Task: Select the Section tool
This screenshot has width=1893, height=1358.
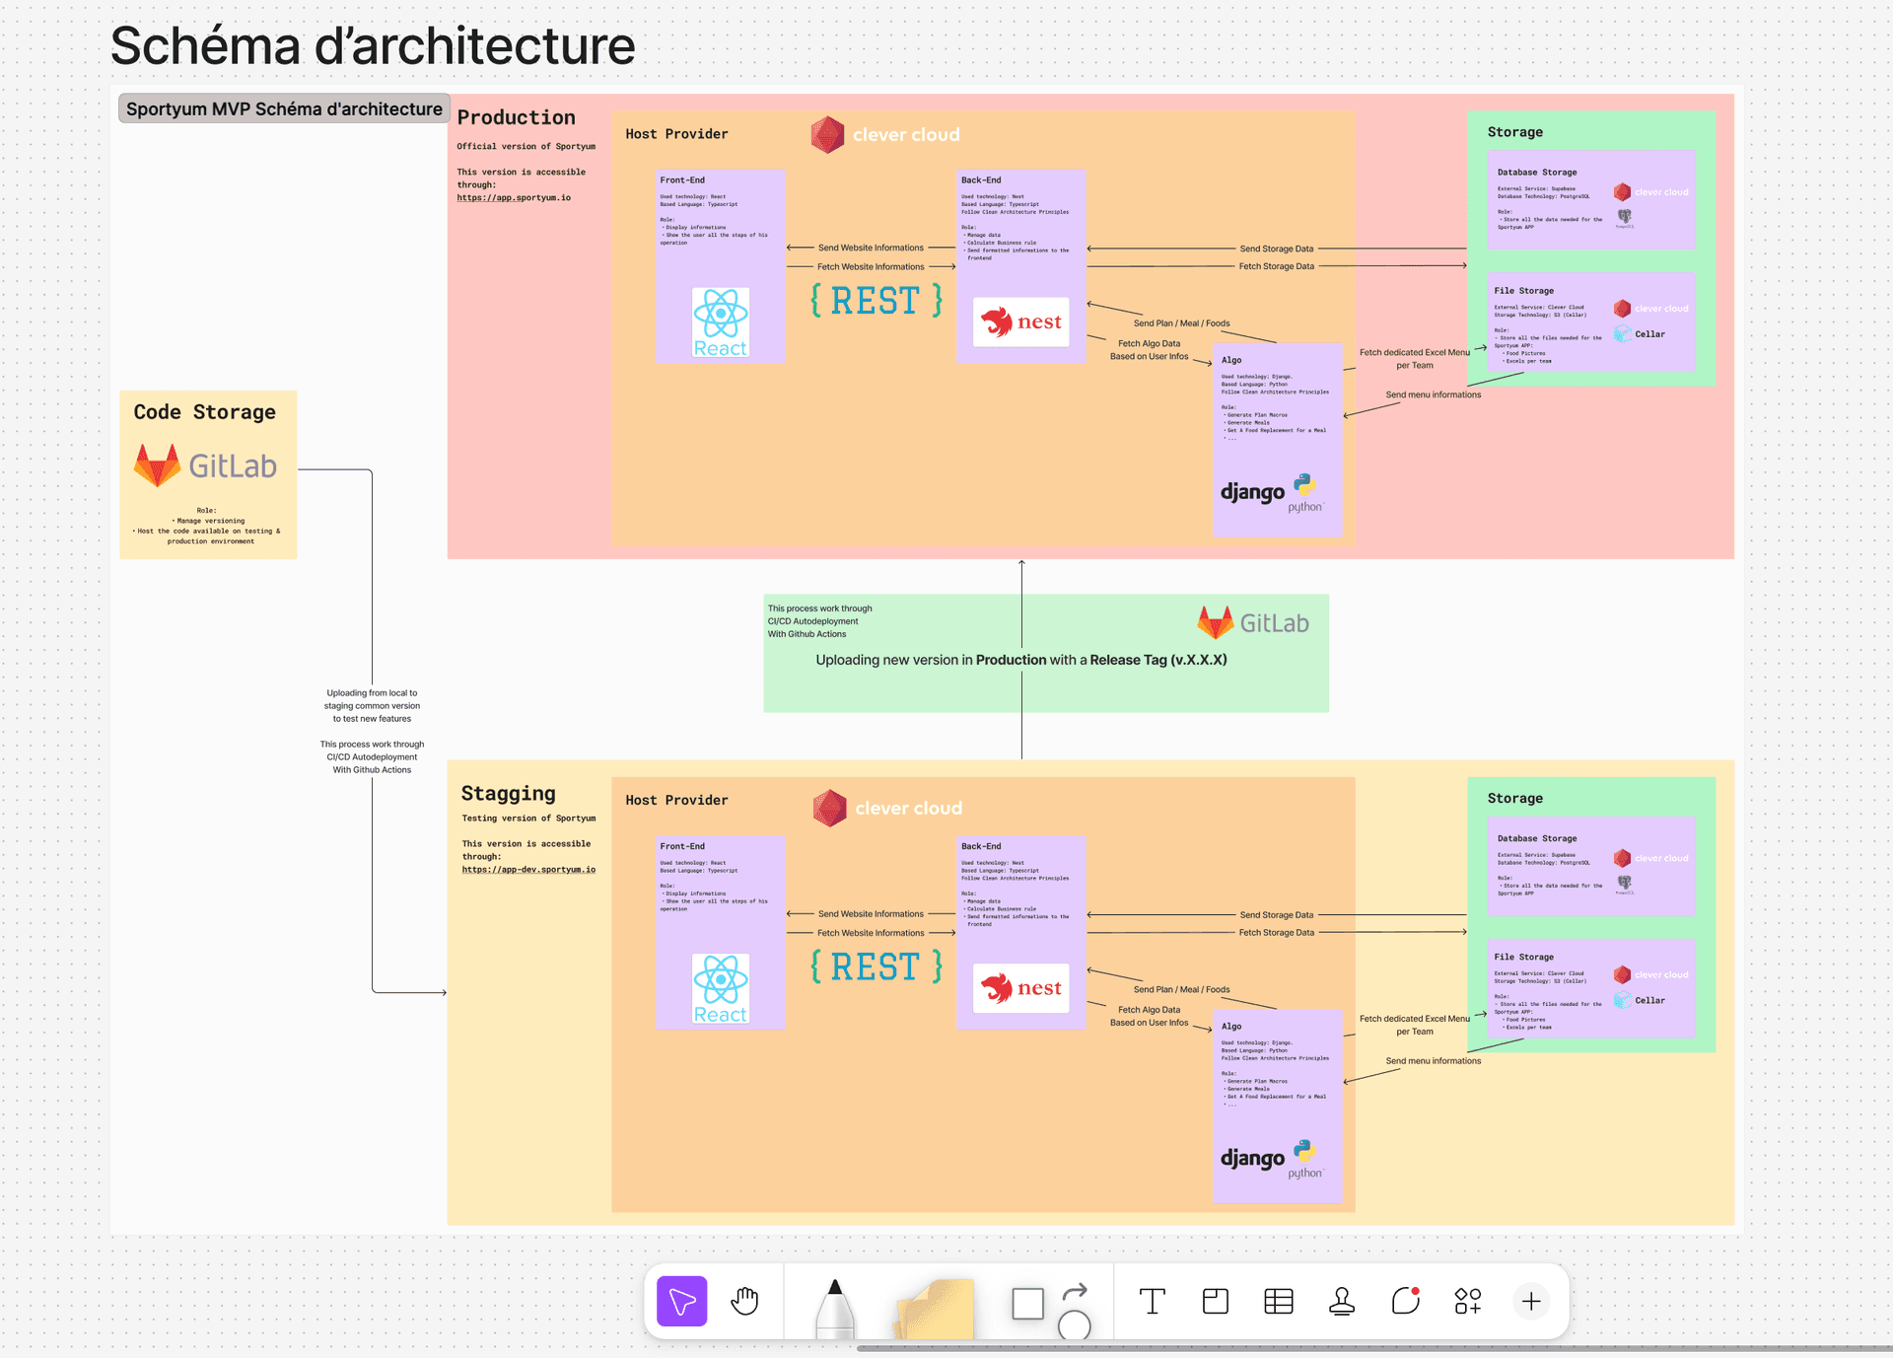Action: pyautogui.click(x=1215, y=1301)
